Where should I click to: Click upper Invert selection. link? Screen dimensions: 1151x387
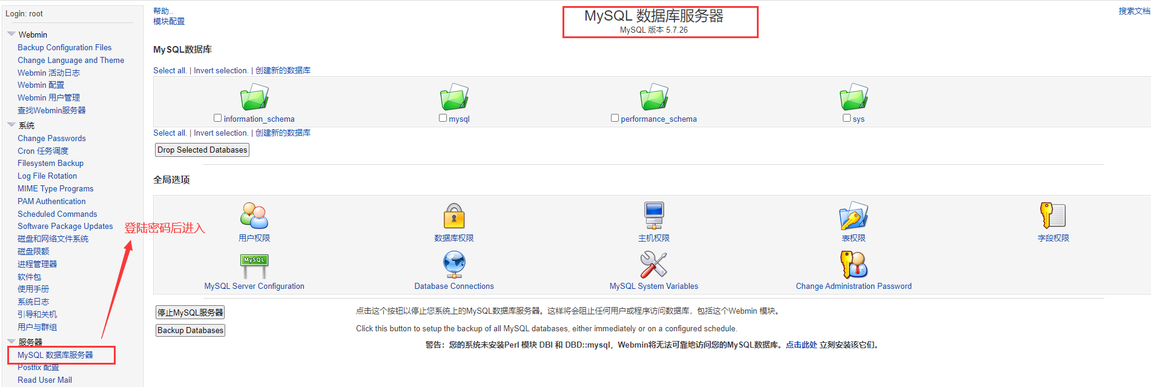[221, 70]
